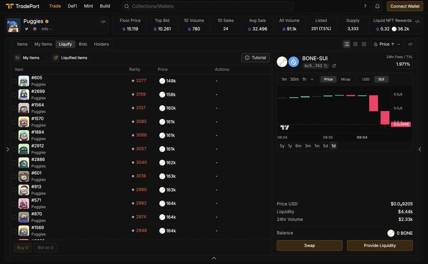Collapse the right panel arrow
The image size is (428, 264).
click(x=420, y=149)
